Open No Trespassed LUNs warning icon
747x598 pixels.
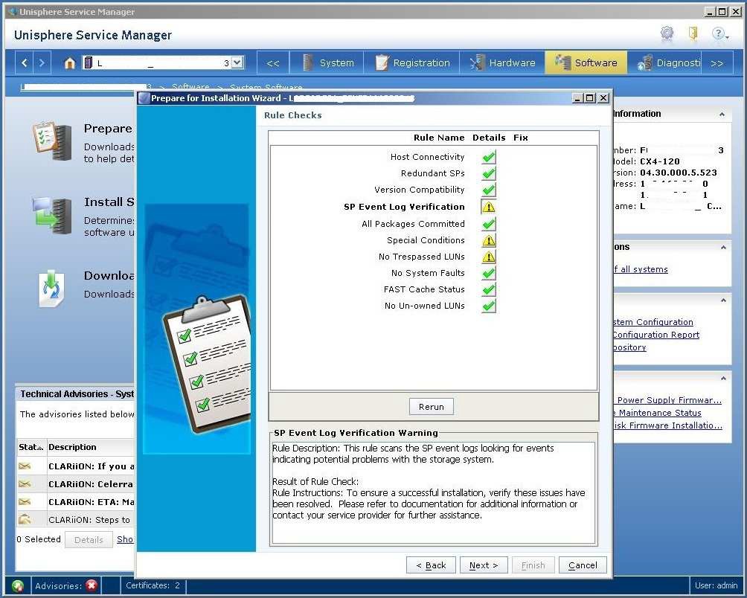click(x=488, y=257)
